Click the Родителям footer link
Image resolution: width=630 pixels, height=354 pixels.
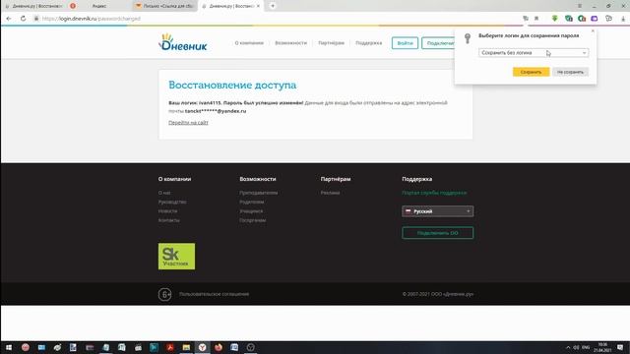click(252, 202)
